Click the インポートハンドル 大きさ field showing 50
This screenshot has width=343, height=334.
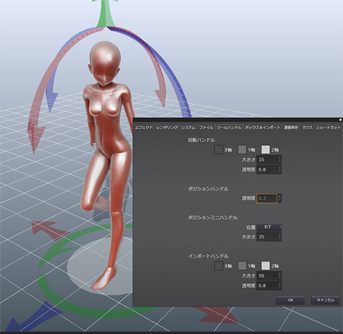click(x=267, y=276)
